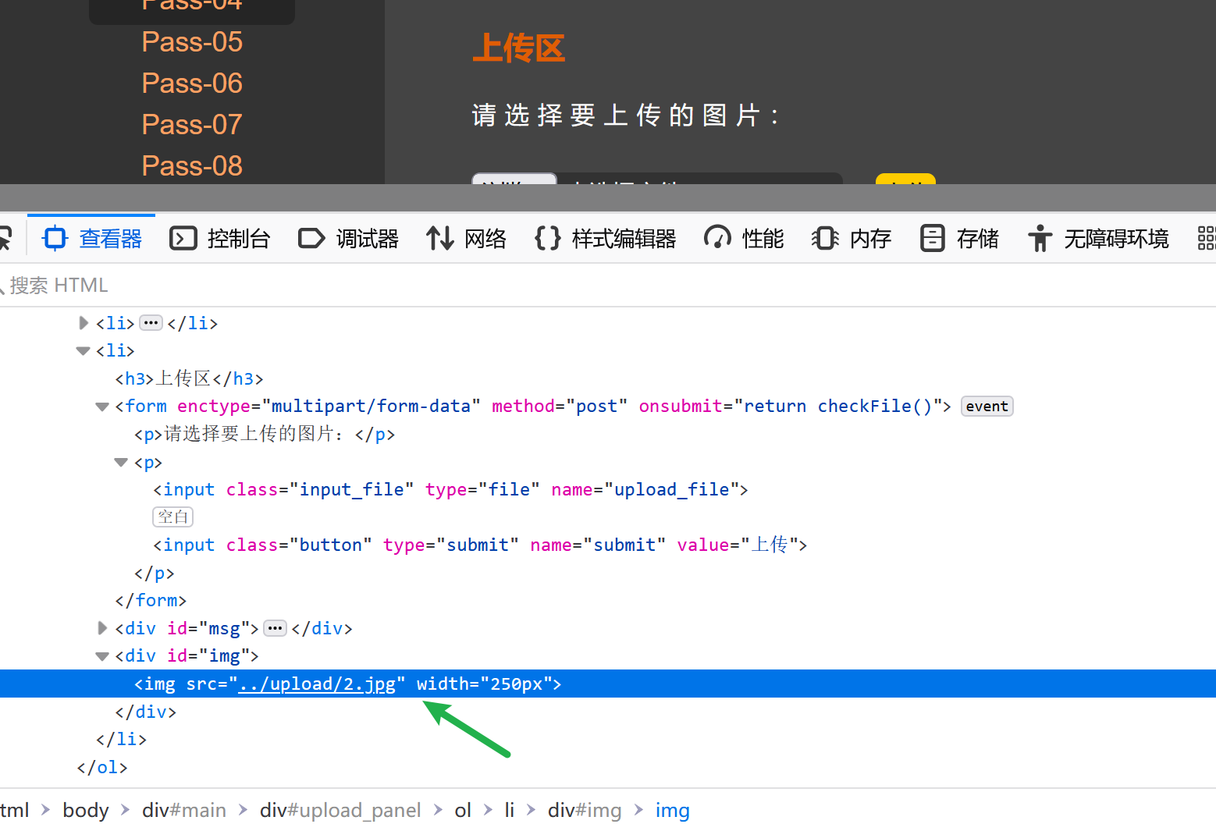This screenshot has width=1216, height=831.
Task: Click the Inspector tab icon
Action: click(55, 238)
